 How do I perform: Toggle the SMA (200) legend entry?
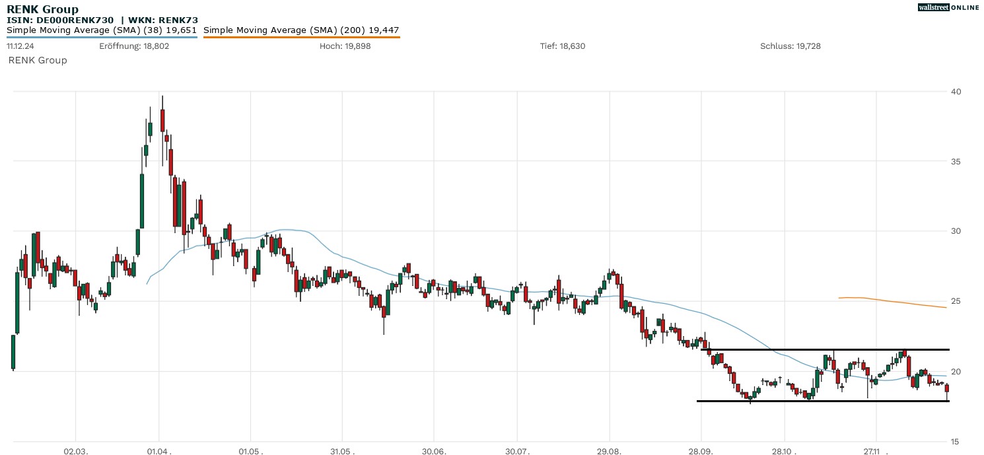click(301, 30)
